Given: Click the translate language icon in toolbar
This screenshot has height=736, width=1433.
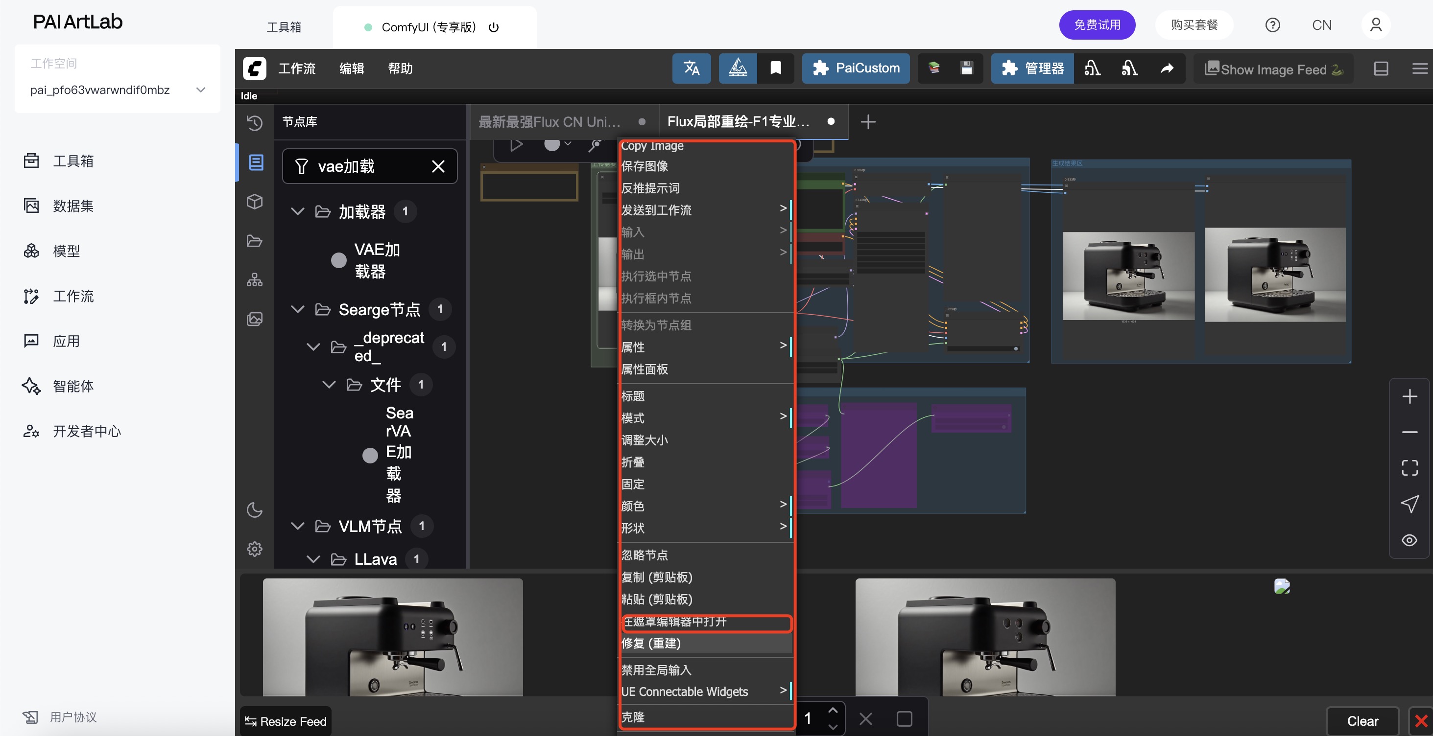Looking at the screenshot, I should click(x=691, y=69).
